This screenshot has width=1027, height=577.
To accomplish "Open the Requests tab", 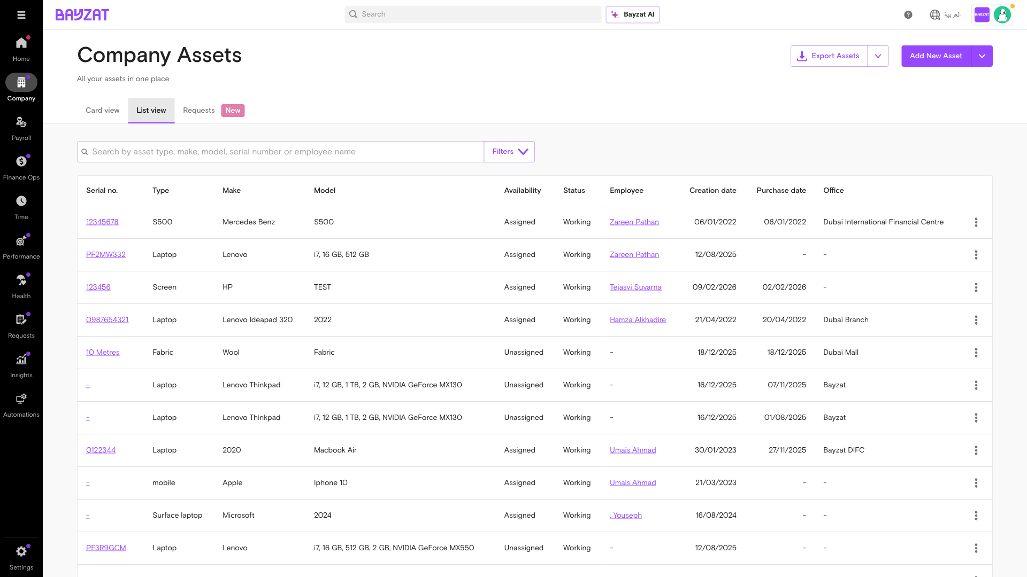I will tap(213, 111).
